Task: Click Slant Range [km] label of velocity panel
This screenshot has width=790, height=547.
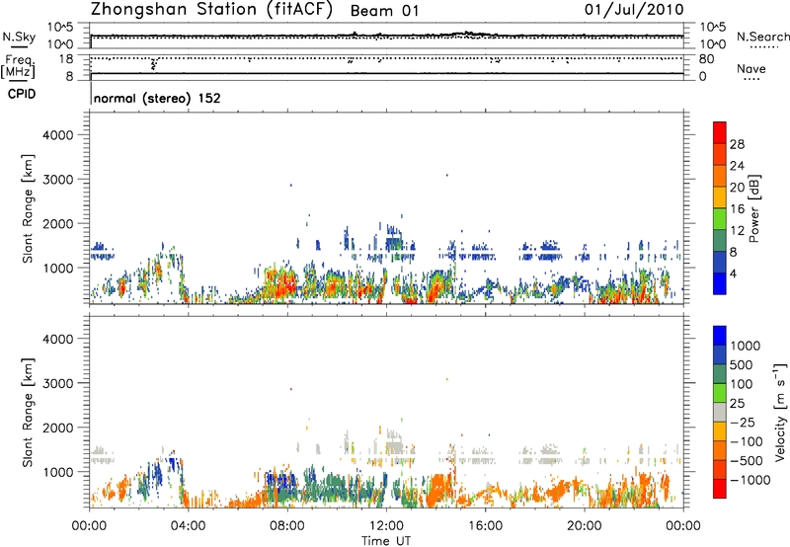Action: (x=28, y=413)
